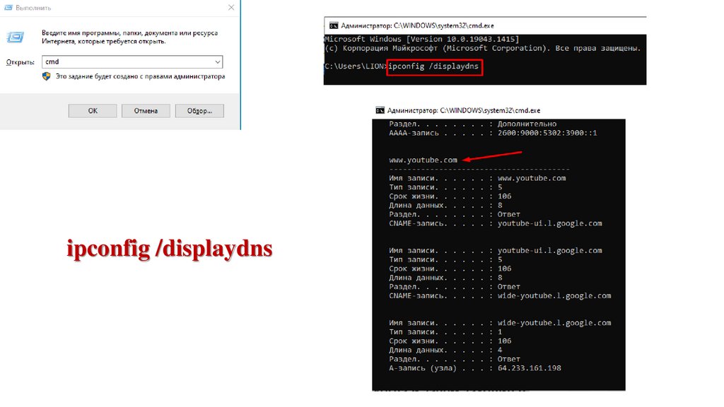Viewport: 724px width, 407px height.
Task: Click the Отмена button
Action: (146, 111)
